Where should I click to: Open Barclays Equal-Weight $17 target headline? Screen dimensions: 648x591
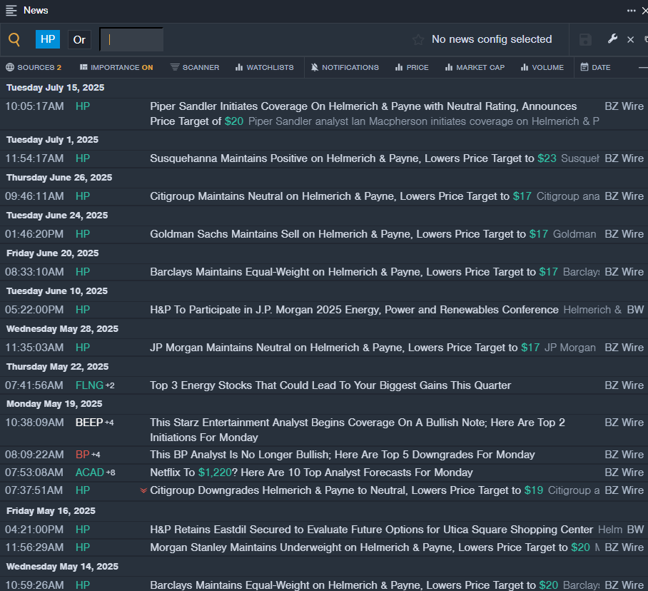click(x=354, y=272)
